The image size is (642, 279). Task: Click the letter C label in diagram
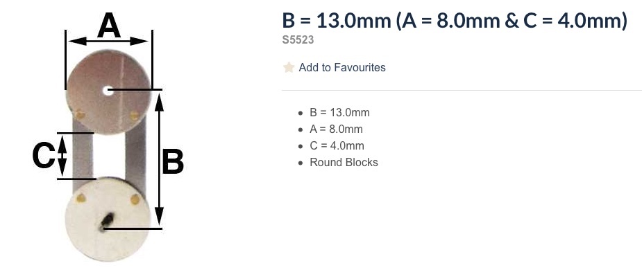[x=43, y=156]
